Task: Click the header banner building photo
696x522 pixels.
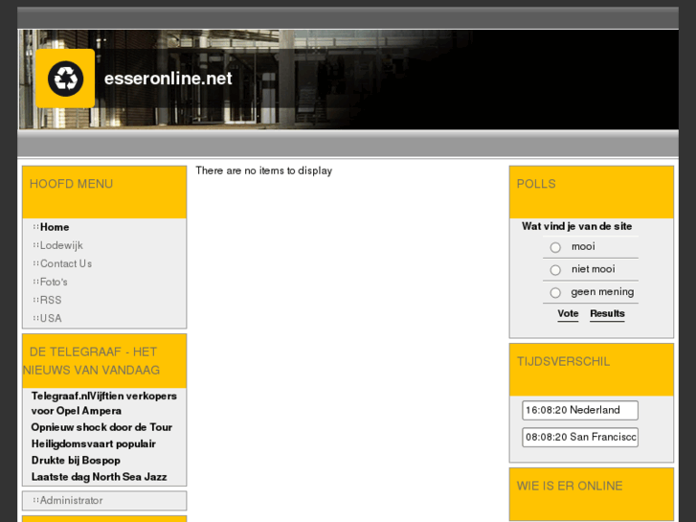Action: pos(348,79)
